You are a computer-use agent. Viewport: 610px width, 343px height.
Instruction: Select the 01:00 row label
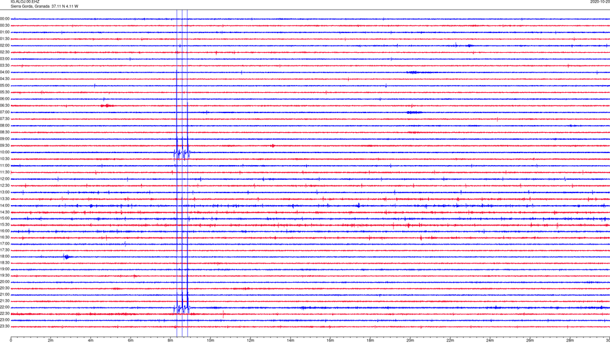click(4, 32)
